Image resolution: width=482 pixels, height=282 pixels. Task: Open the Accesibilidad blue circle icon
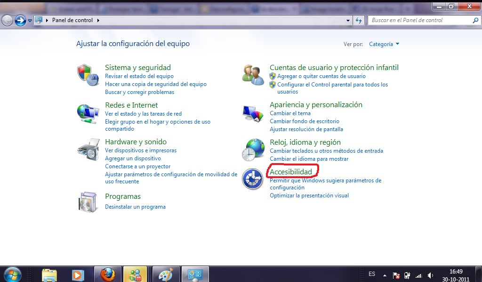(x=252, y=179)
